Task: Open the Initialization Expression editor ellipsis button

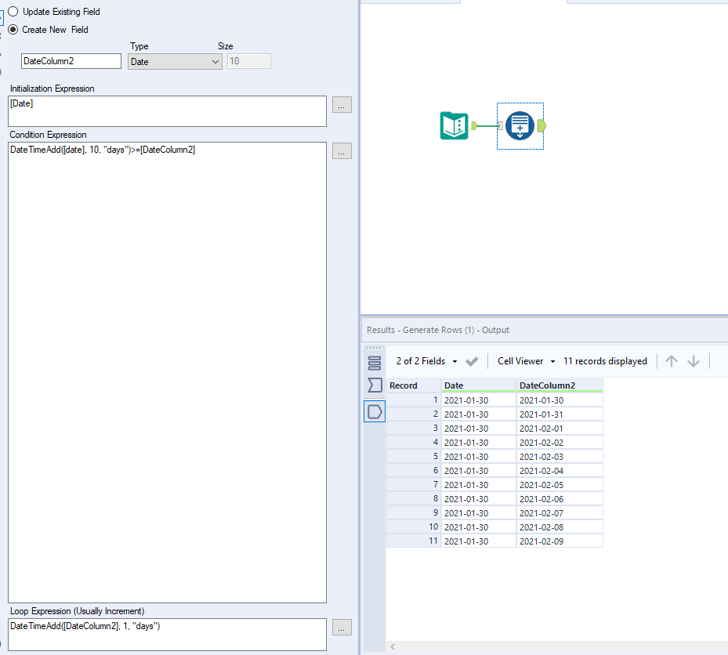Action: (x=342, y=105)
